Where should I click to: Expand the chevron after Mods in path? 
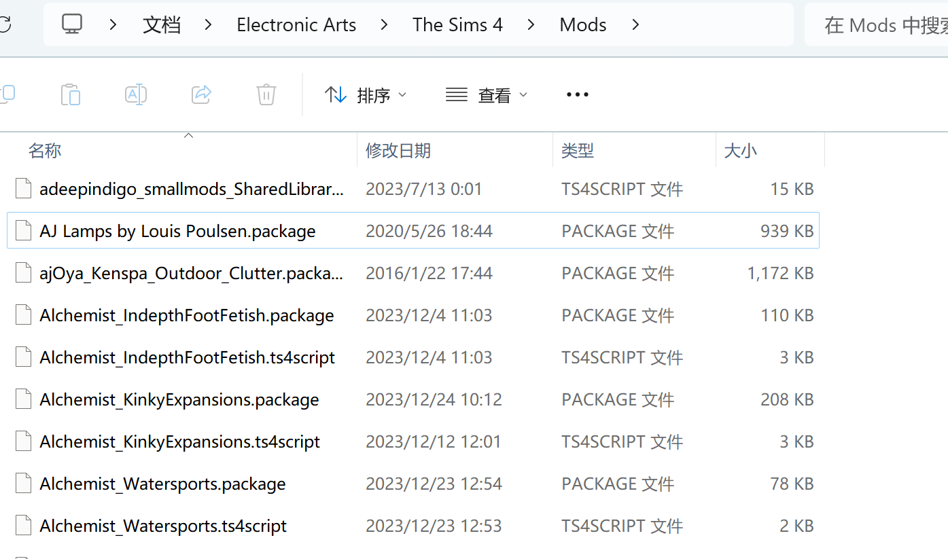tap(635, 25)
